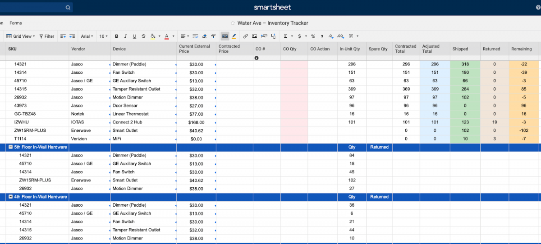
Task: Toggle text wrap in the toolbar
Action: 195,36
